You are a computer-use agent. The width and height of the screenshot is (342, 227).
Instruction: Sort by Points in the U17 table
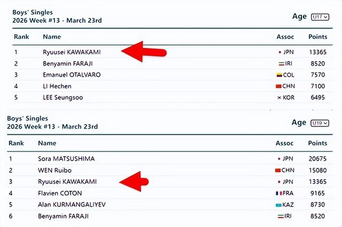[318, 37]
